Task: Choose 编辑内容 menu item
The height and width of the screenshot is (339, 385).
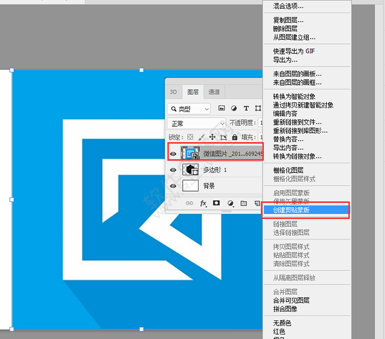Action: 285,114
